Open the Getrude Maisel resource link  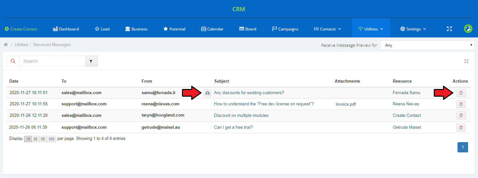click(x=407, y=127)
